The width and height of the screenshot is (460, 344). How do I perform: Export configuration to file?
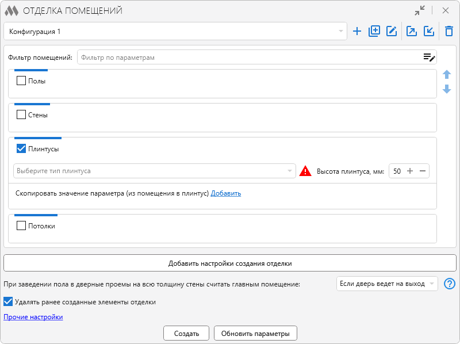(412, 31)
